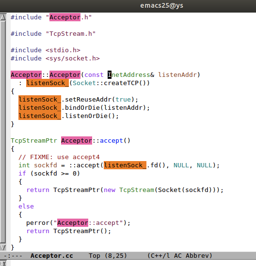Click listenOrDie() call
This screenshot has height=266, width=256.
tap(90, 116)
